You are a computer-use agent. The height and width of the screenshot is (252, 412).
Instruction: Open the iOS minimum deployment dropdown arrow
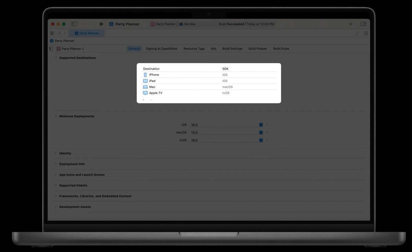(x=261, y=125)
